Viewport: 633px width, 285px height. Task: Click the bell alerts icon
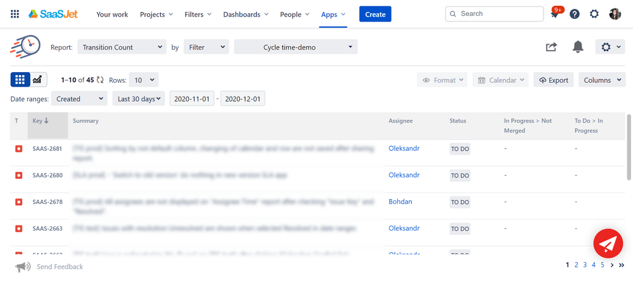coord(578,47)
